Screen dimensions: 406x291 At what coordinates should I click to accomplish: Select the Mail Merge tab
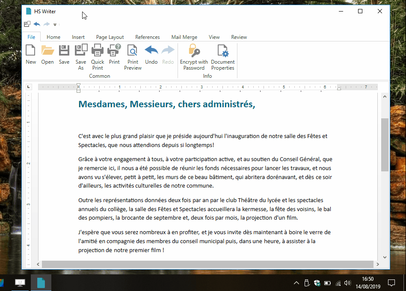tap(184, 37)
